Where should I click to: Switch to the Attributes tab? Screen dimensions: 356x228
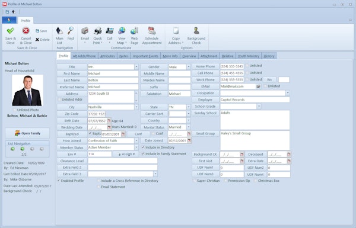[107, 56]
